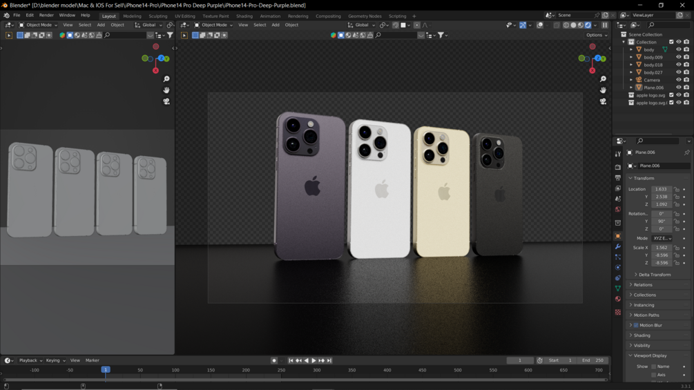Switch main viewport to wireframe shading
694x390 pixels.
[566, 26]
